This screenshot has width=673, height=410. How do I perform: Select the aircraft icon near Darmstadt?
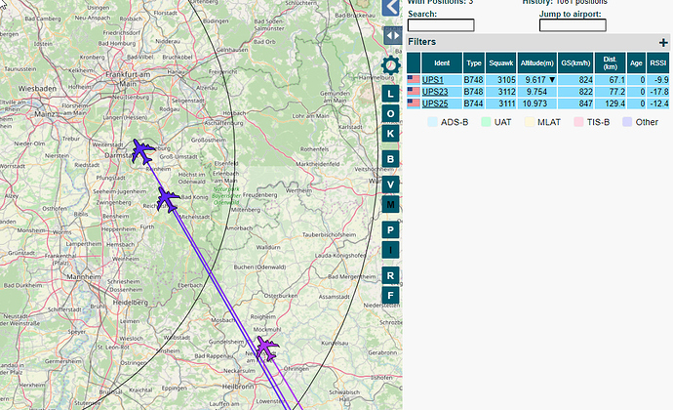click(x=142, y=151)
